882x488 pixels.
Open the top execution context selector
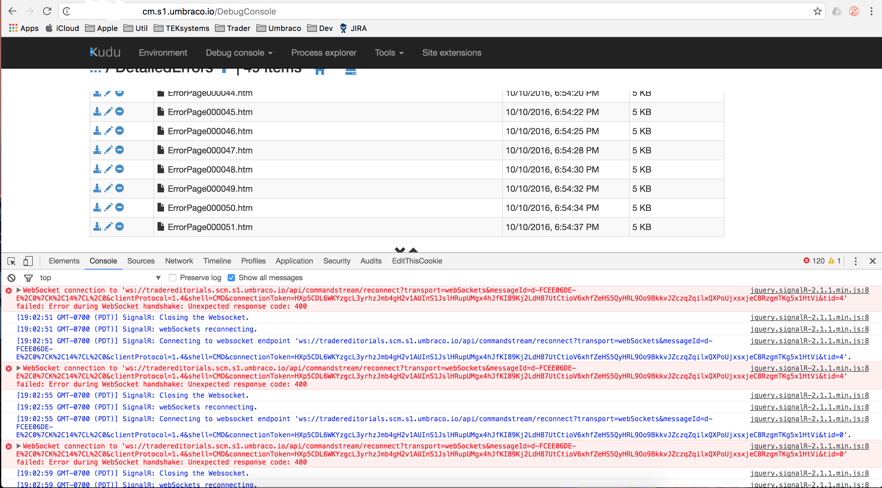(99, 278)
